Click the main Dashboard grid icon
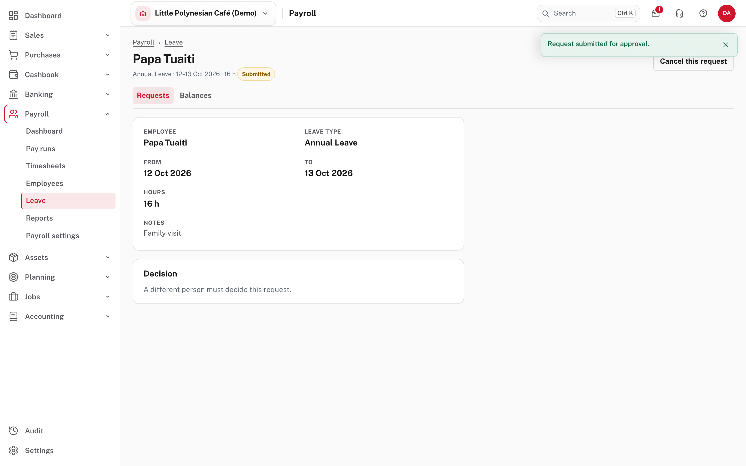Viewport: 746px width, 466px height. pos(13,16)
